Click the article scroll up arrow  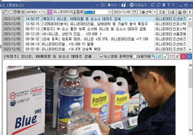190,66
